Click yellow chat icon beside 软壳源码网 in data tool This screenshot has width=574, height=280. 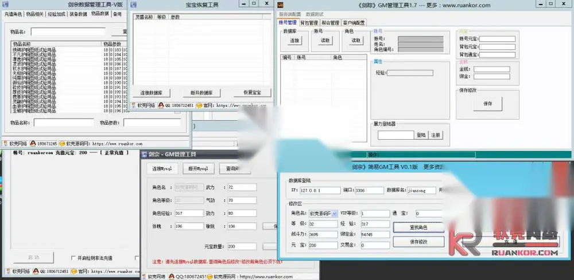click(x=62, y=144)
